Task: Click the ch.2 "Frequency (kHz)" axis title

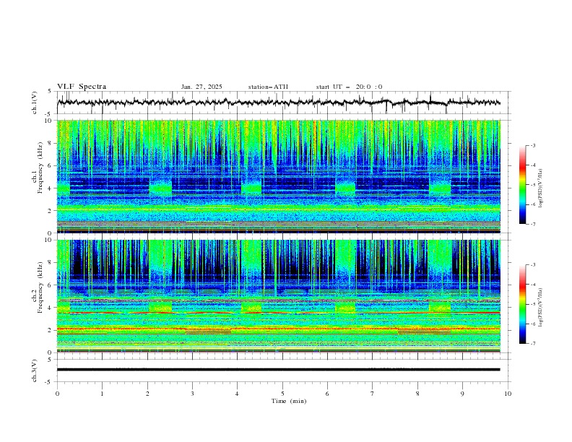Action: (40, 287)
